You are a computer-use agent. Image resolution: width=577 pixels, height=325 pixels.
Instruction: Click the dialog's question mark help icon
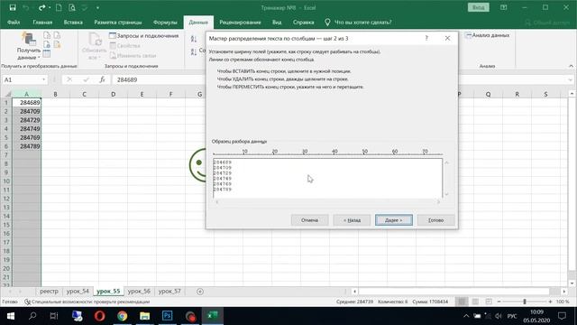(426, 38)
